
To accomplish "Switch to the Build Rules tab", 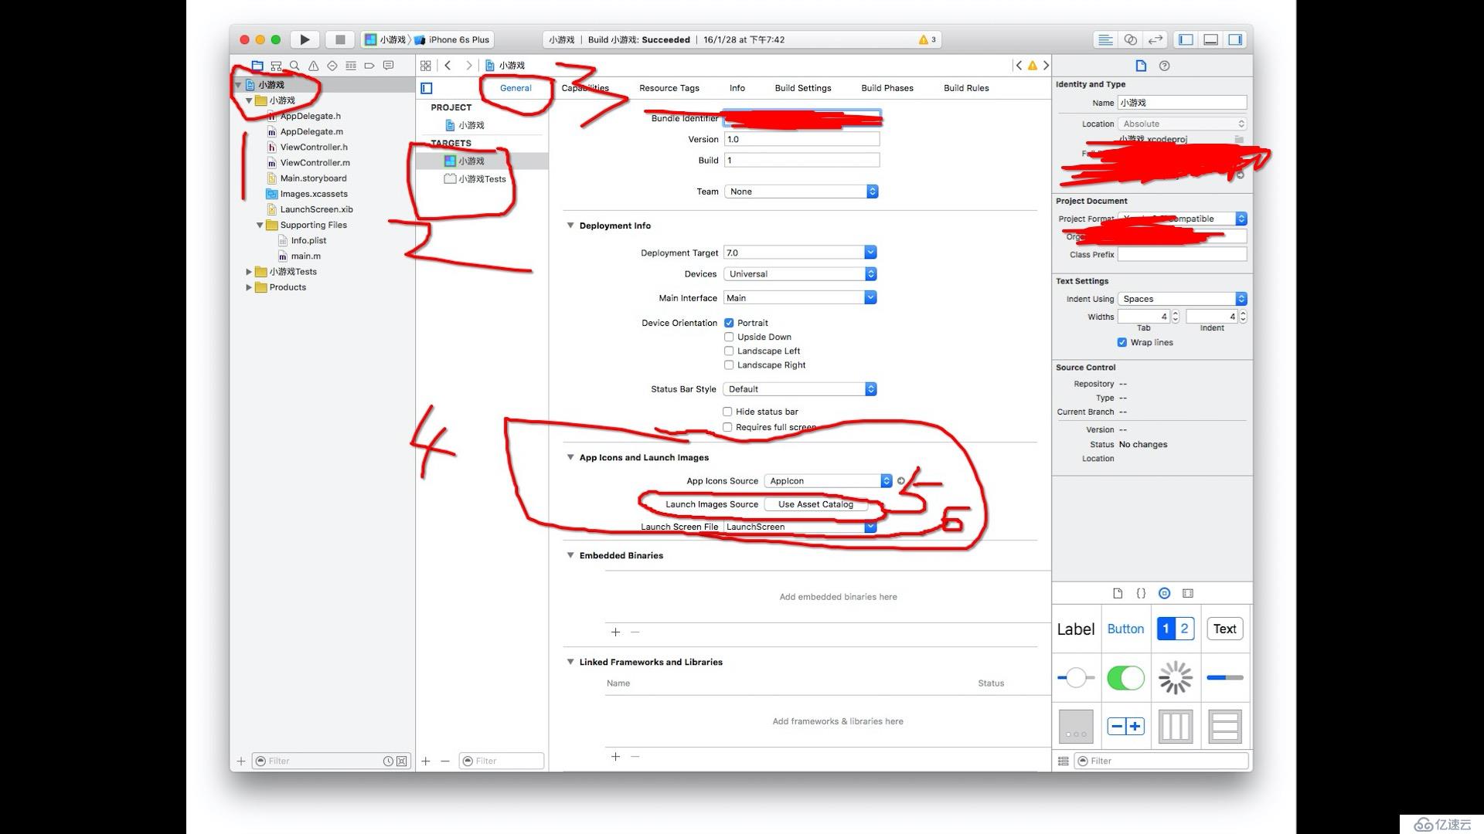I will click(966, 88).
